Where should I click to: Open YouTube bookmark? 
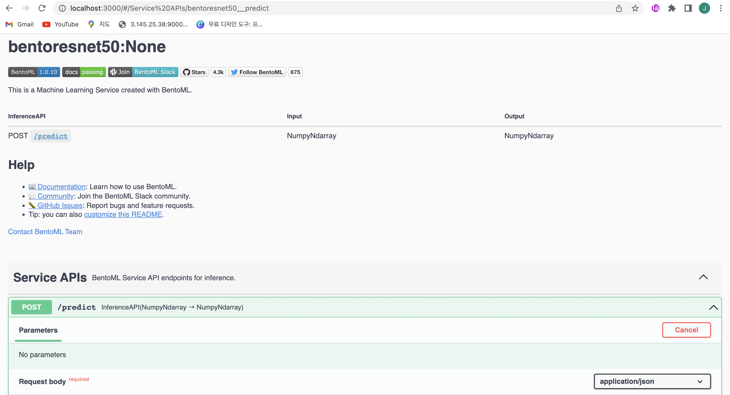[x=60, y=24]
